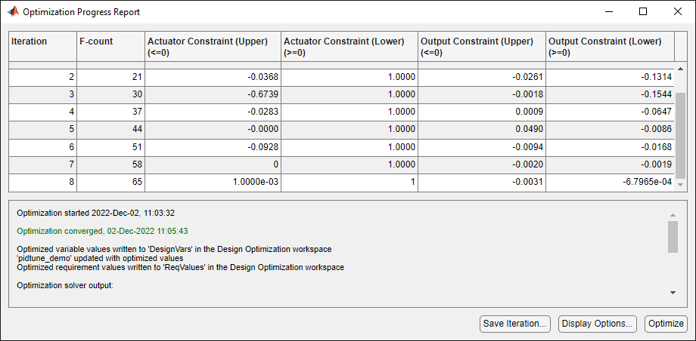Select iteration 4 cell
The width and height of the screenshot is (696, 341).
[43, 112]
